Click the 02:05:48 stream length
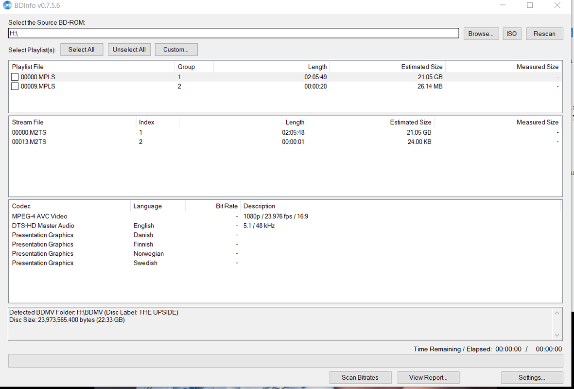Image resolution: width=574 pixels, height=389 pixels. 293,132
